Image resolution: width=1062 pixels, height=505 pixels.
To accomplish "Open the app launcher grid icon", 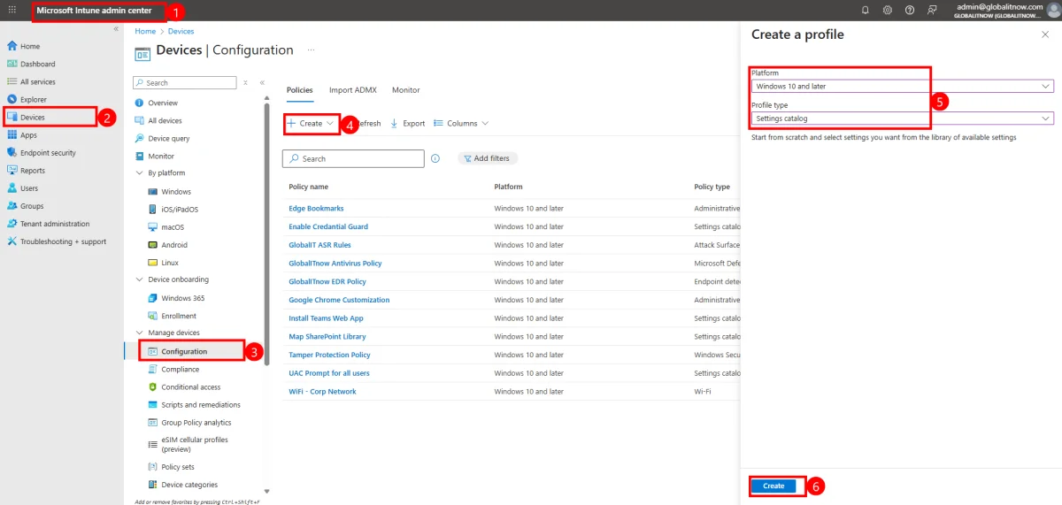I will click(x=12, y=10).
